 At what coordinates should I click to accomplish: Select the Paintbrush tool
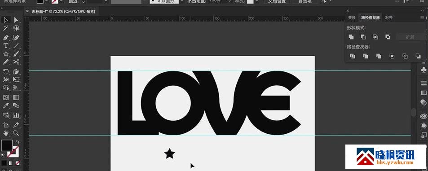coord(16,54)
